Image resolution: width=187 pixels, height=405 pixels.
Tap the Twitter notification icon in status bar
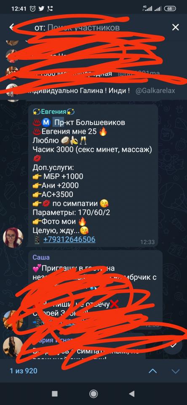41,8
